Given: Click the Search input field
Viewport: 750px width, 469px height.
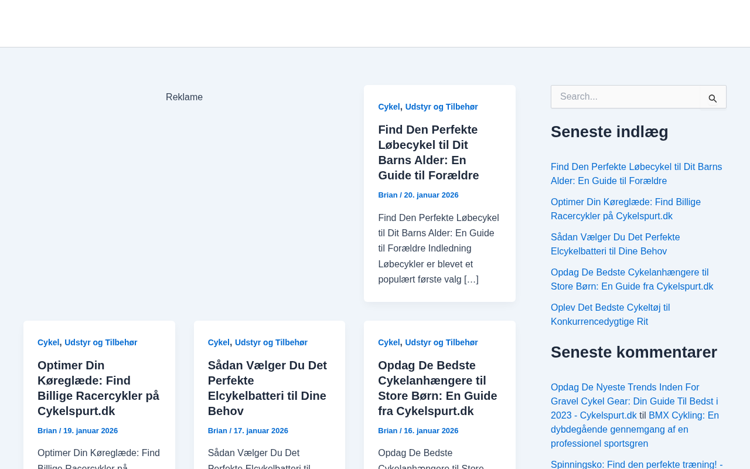Looking at the screenshot, I should coord(625,97).
